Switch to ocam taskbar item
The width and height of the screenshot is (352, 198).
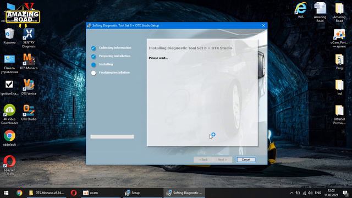point(101,193)
